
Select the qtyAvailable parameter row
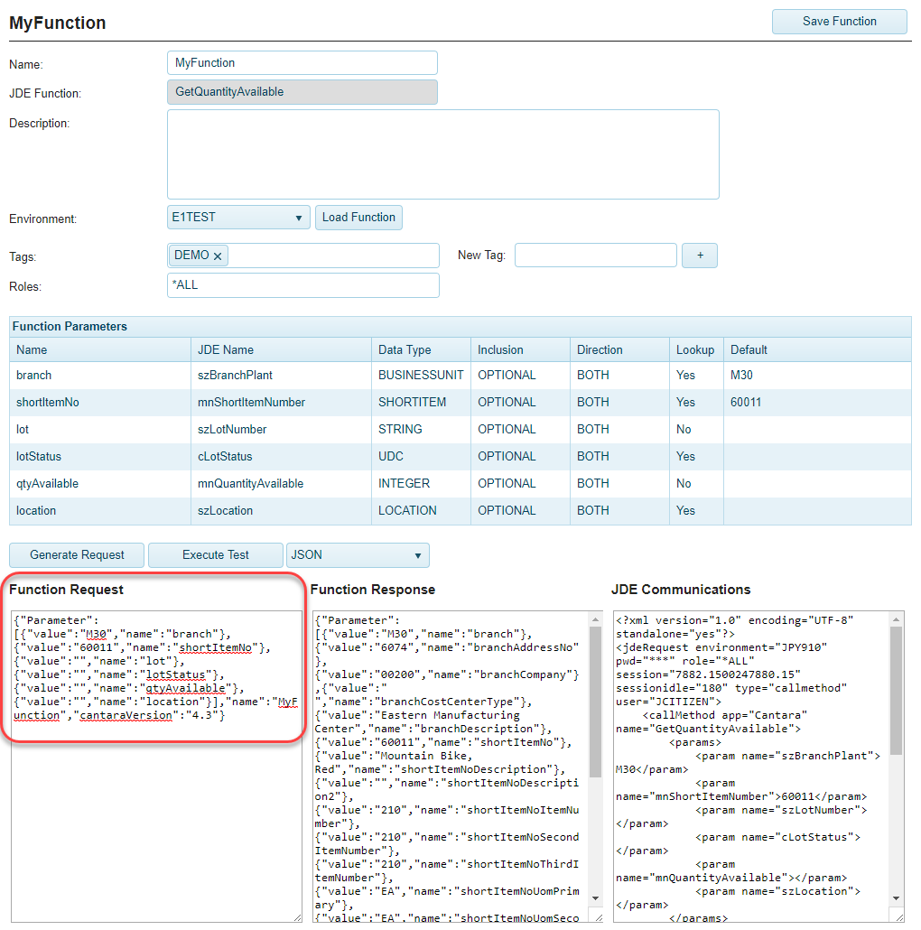(47, 483)
